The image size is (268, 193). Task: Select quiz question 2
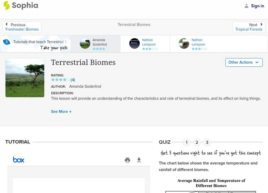tap(197, 142)
